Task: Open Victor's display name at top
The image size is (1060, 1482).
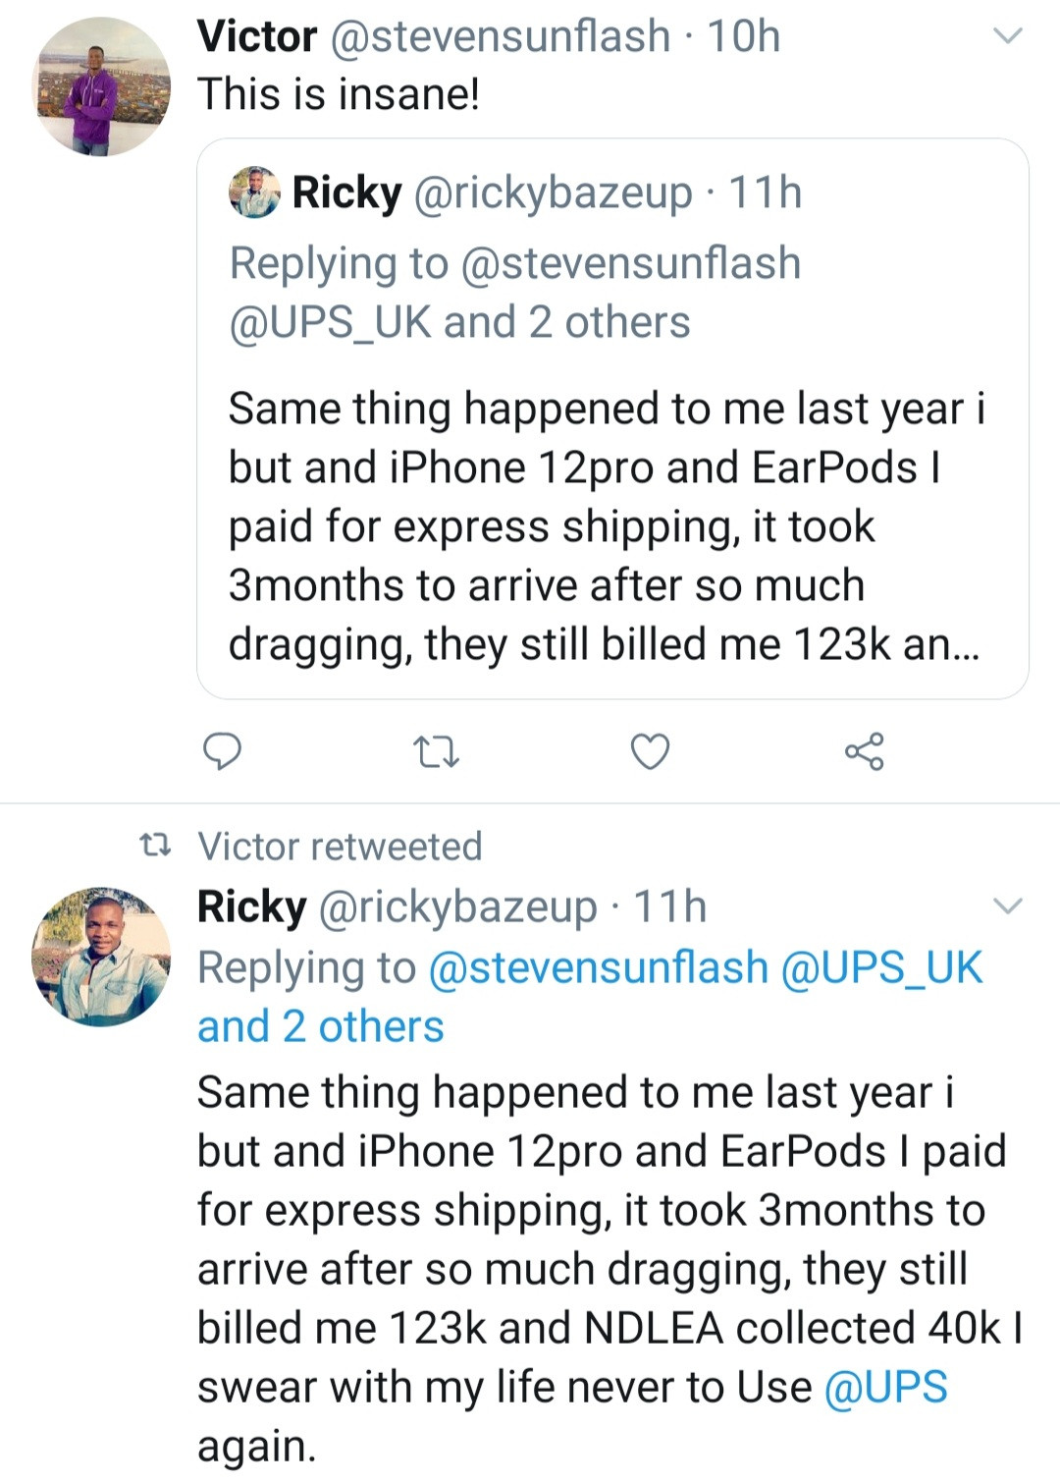Action: click(x=257, y=37)
